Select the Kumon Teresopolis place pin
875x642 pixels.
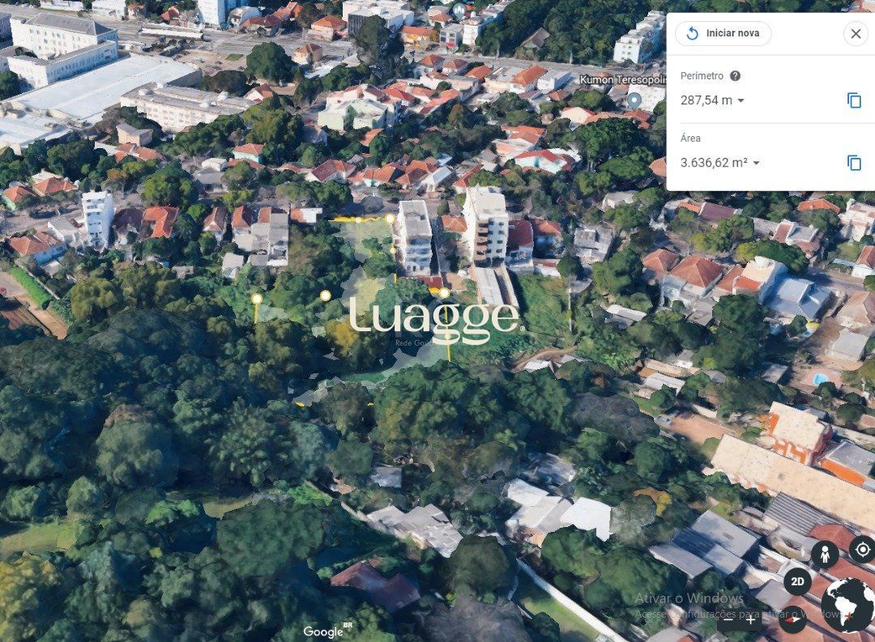click(634, 101)
